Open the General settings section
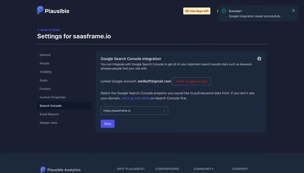Screen dimensions: 304x173 (45, 55)
